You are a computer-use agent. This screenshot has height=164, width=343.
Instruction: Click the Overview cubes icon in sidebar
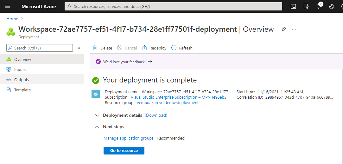pyautogui.click(x=9, y=59)
